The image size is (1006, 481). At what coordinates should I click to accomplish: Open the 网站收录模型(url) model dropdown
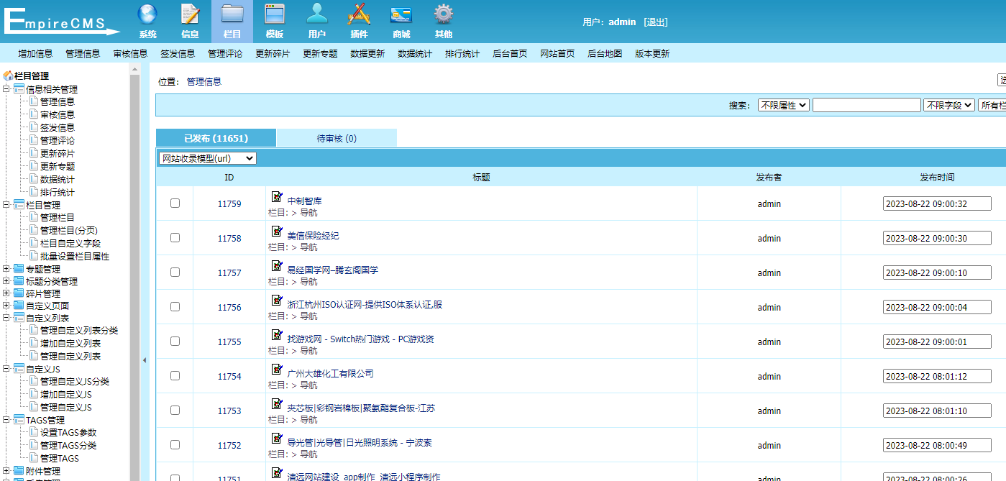click(208, 158)
